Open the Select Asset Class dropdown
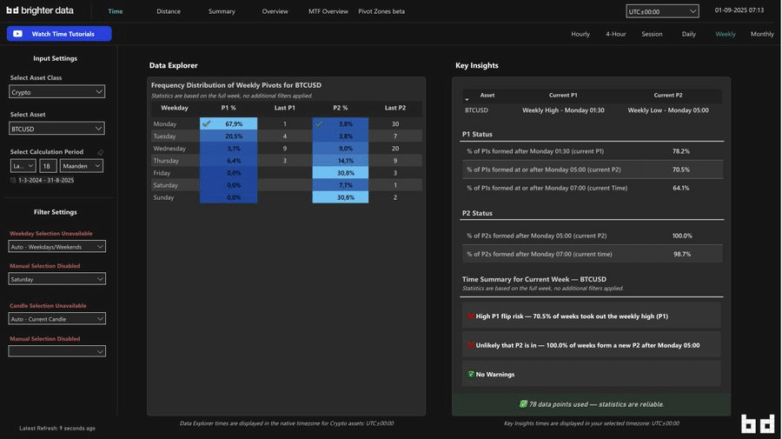782x439 pixels. pos(57,92)
